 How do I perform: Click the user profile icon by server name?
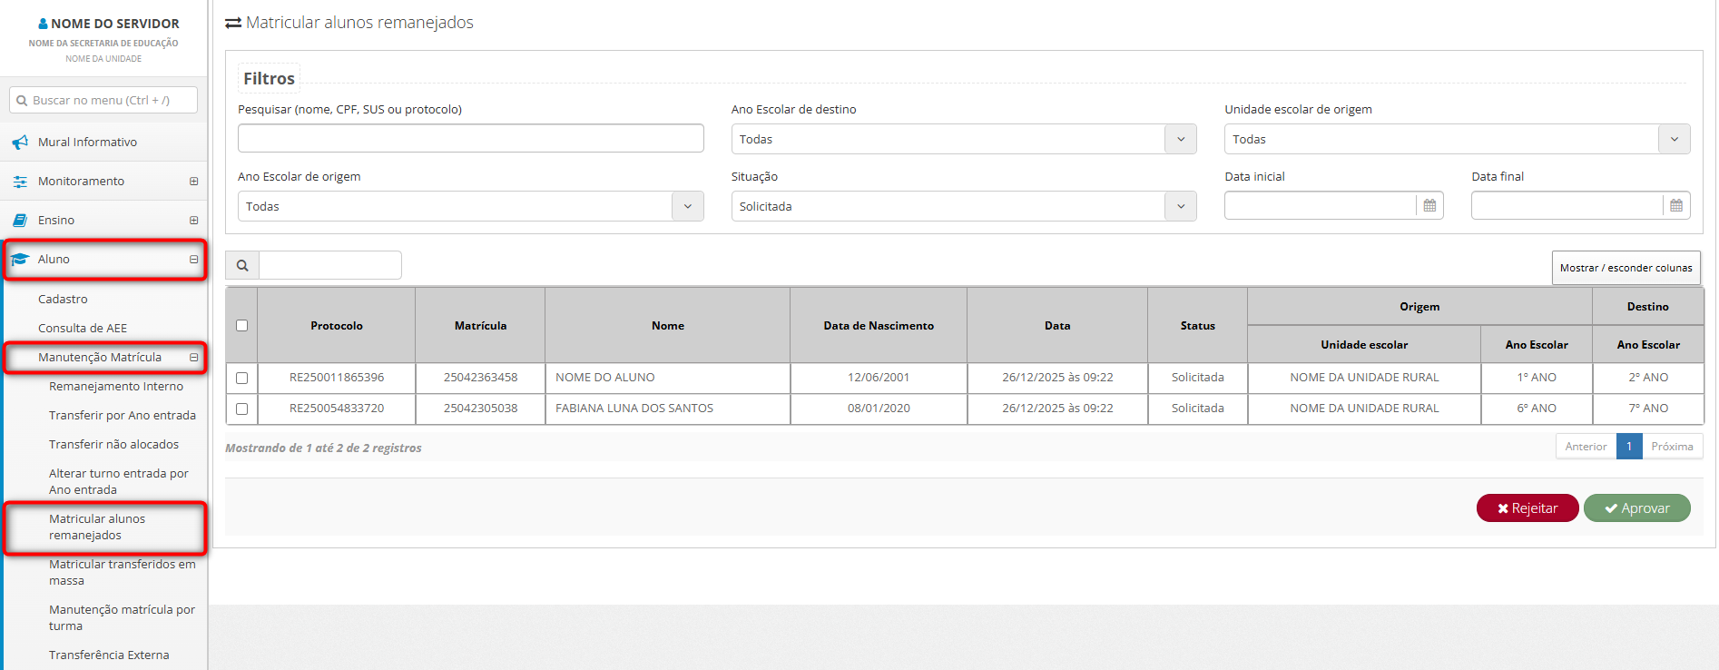tap(43, 24)
